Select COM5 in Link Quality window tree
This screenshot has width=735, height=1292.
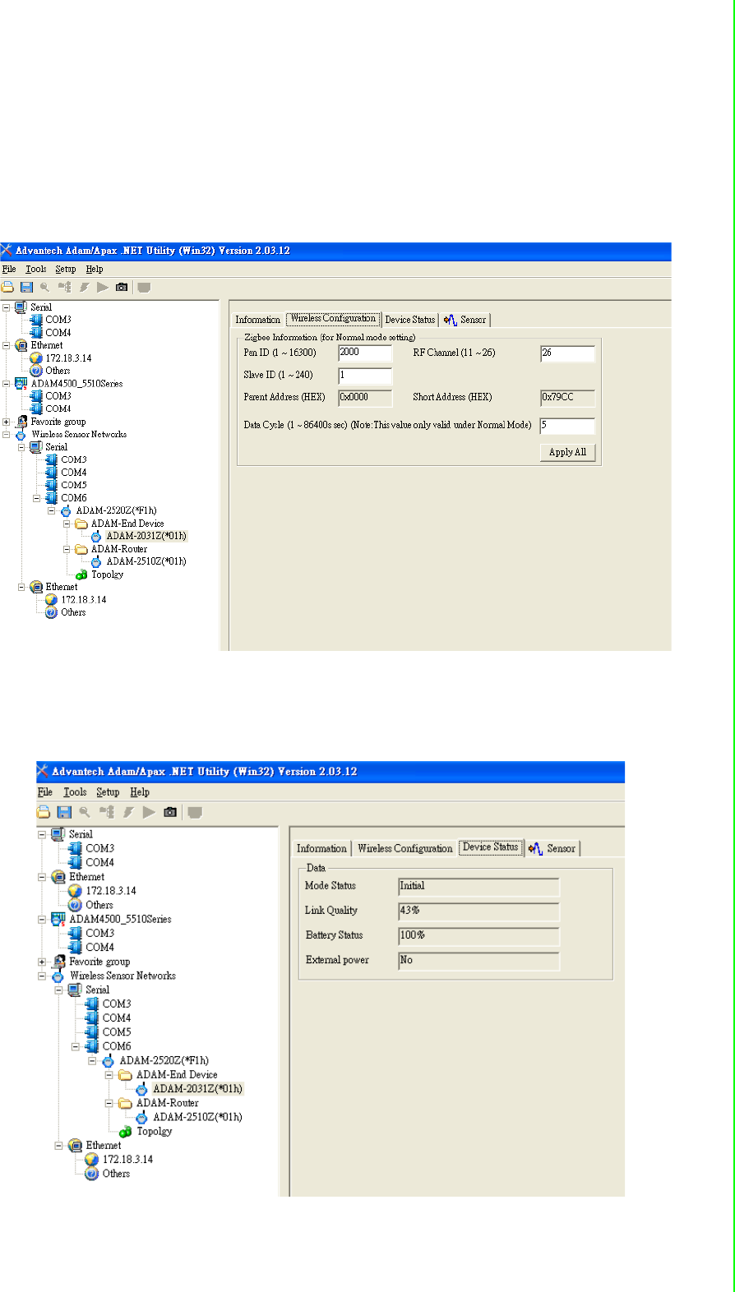[117, 1032]
